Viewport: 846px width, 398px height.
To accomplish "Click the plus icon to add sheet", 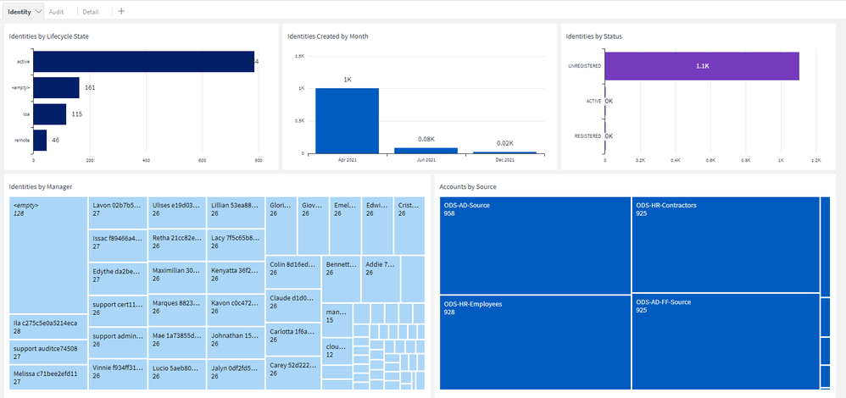I will point(121,11).
